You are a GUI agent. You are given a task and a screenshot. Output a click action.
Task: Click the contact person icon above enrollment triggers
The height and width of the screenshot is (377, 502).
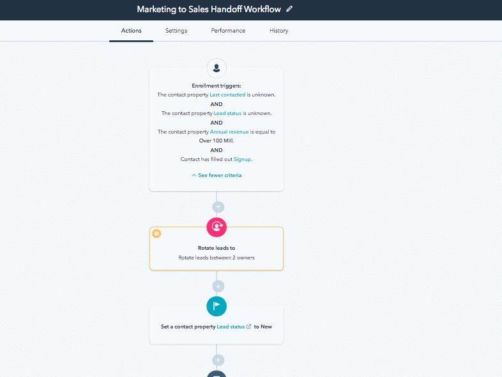point(217,68)
